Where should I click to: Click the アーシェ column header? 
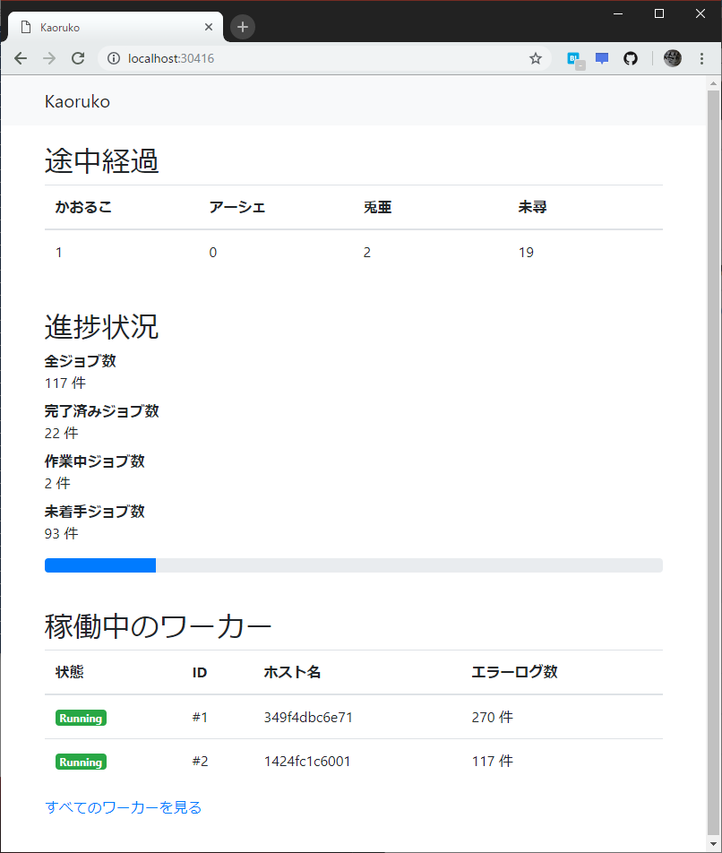pyautogui.click(x=237, y=207)
